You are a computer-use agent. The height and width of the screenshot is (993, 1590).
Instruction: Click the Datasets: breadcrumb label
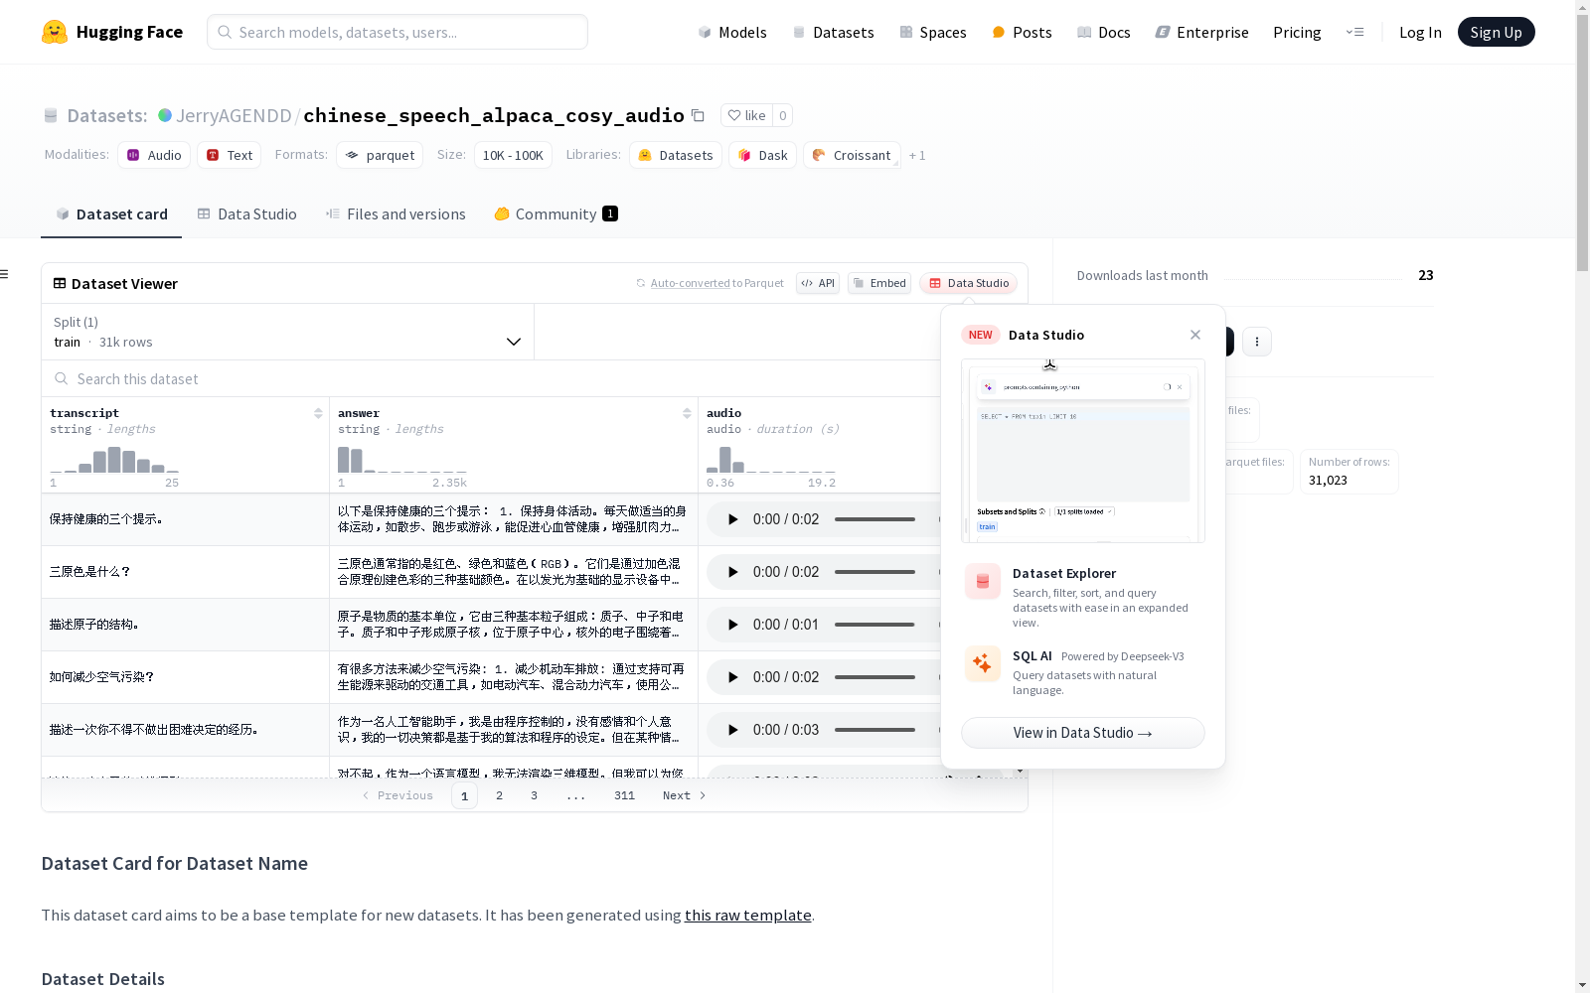tap(107, 115)
